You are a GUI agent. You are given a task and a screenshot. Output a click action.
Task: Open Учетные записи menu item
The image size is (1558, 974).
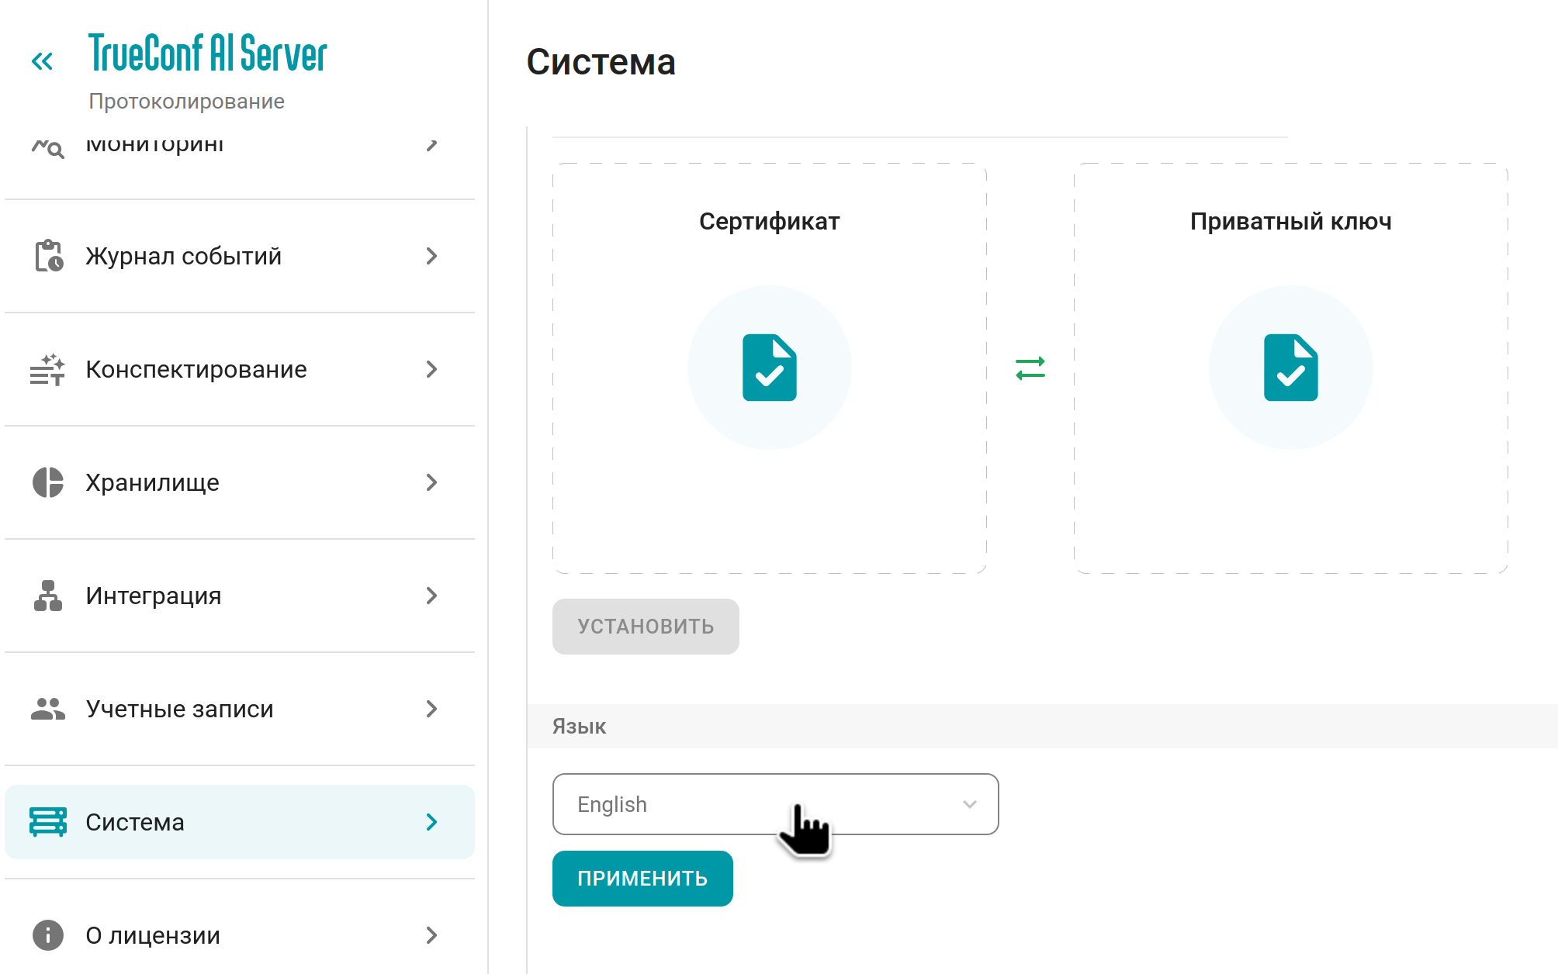180,709
